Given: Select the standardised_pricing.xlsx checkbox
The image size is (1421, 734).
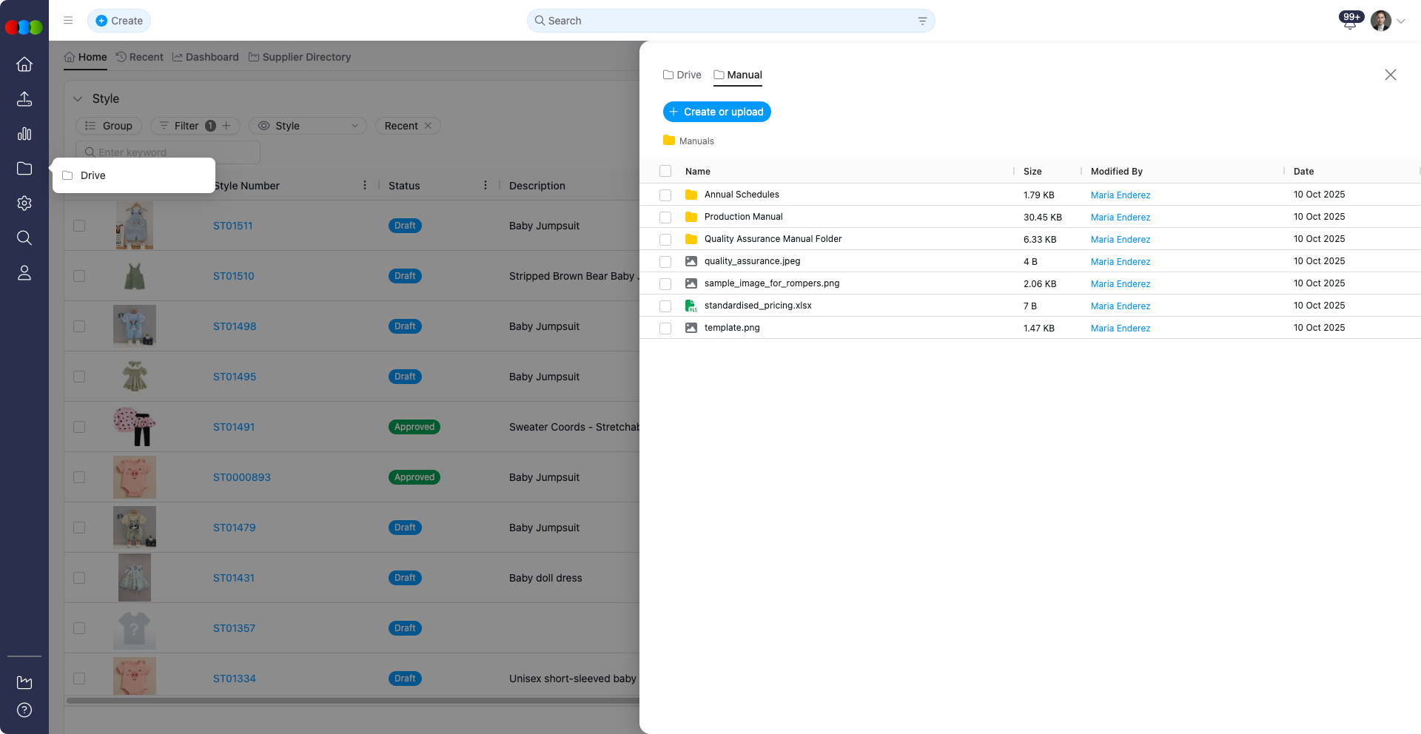Looking at the screenshot, I should (665, 306).
